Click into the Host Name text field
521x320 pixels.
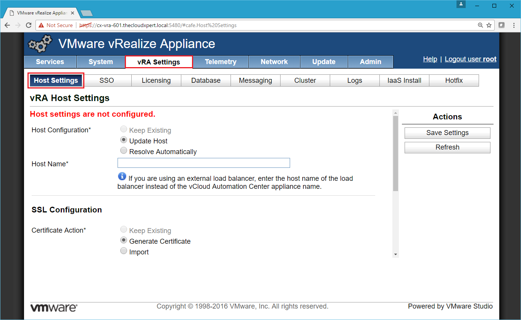tap(203, 163)
